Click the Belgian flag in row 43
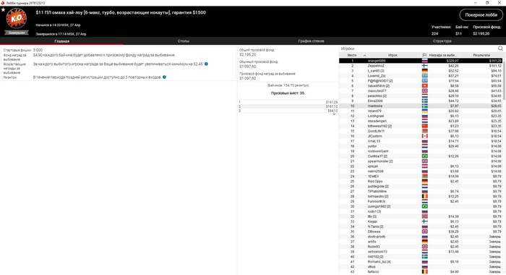 pos(425,272)
